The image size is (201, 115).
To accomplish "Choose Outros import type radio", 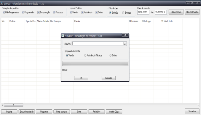I will point(111,56).
